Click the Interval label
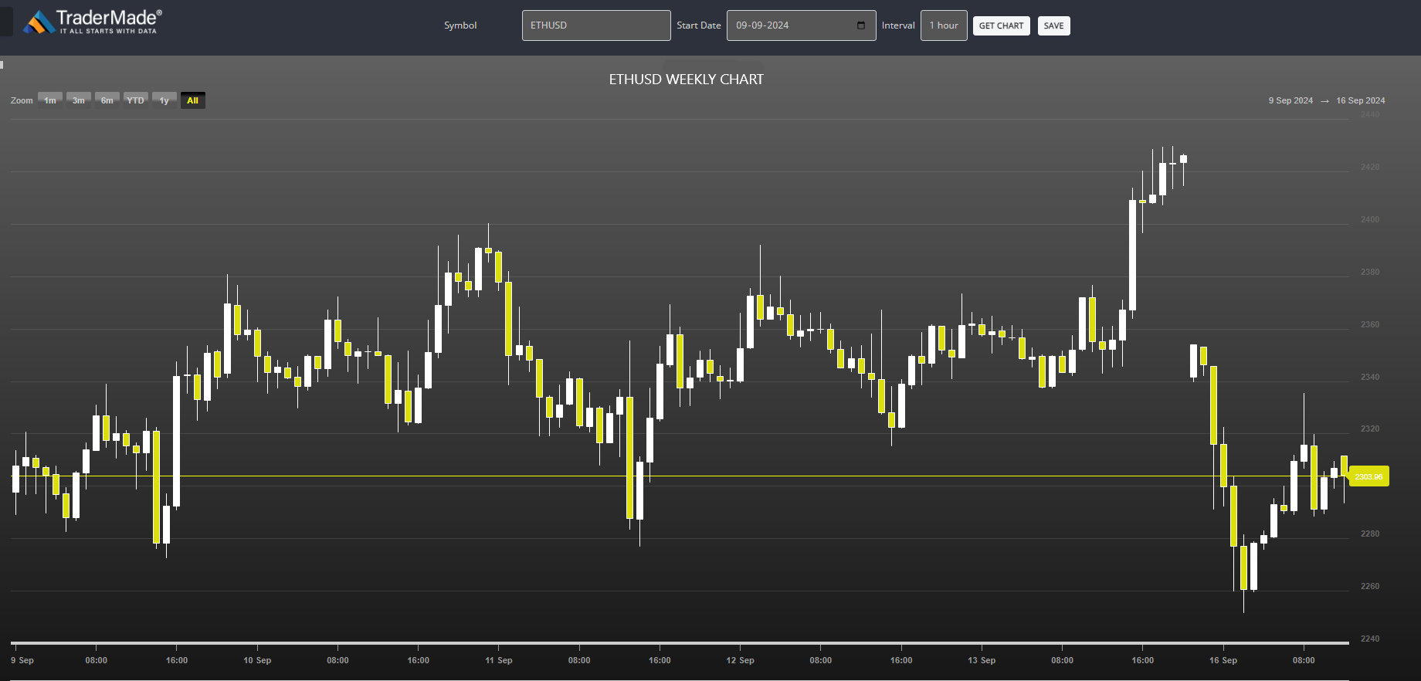The height and width of the screenshot is (681, 1421). (898, 25)
